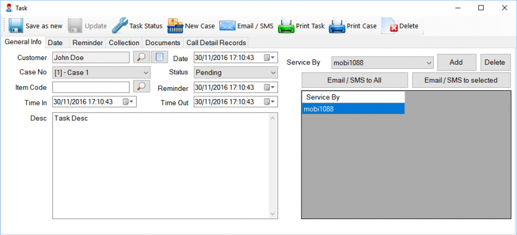Open calendar picker for Reminder field
The width and height of the screenshot is (517, 235).
tap(269, 87)
